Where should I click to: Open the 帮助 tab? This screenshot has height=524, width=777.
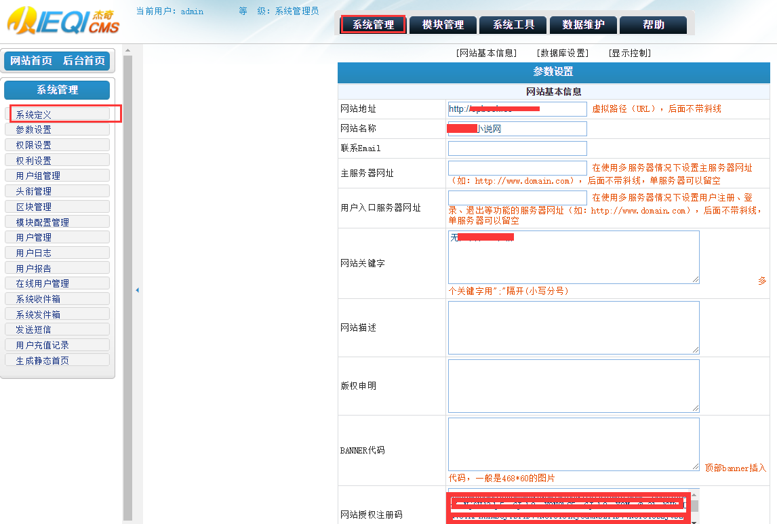[653, 25]
